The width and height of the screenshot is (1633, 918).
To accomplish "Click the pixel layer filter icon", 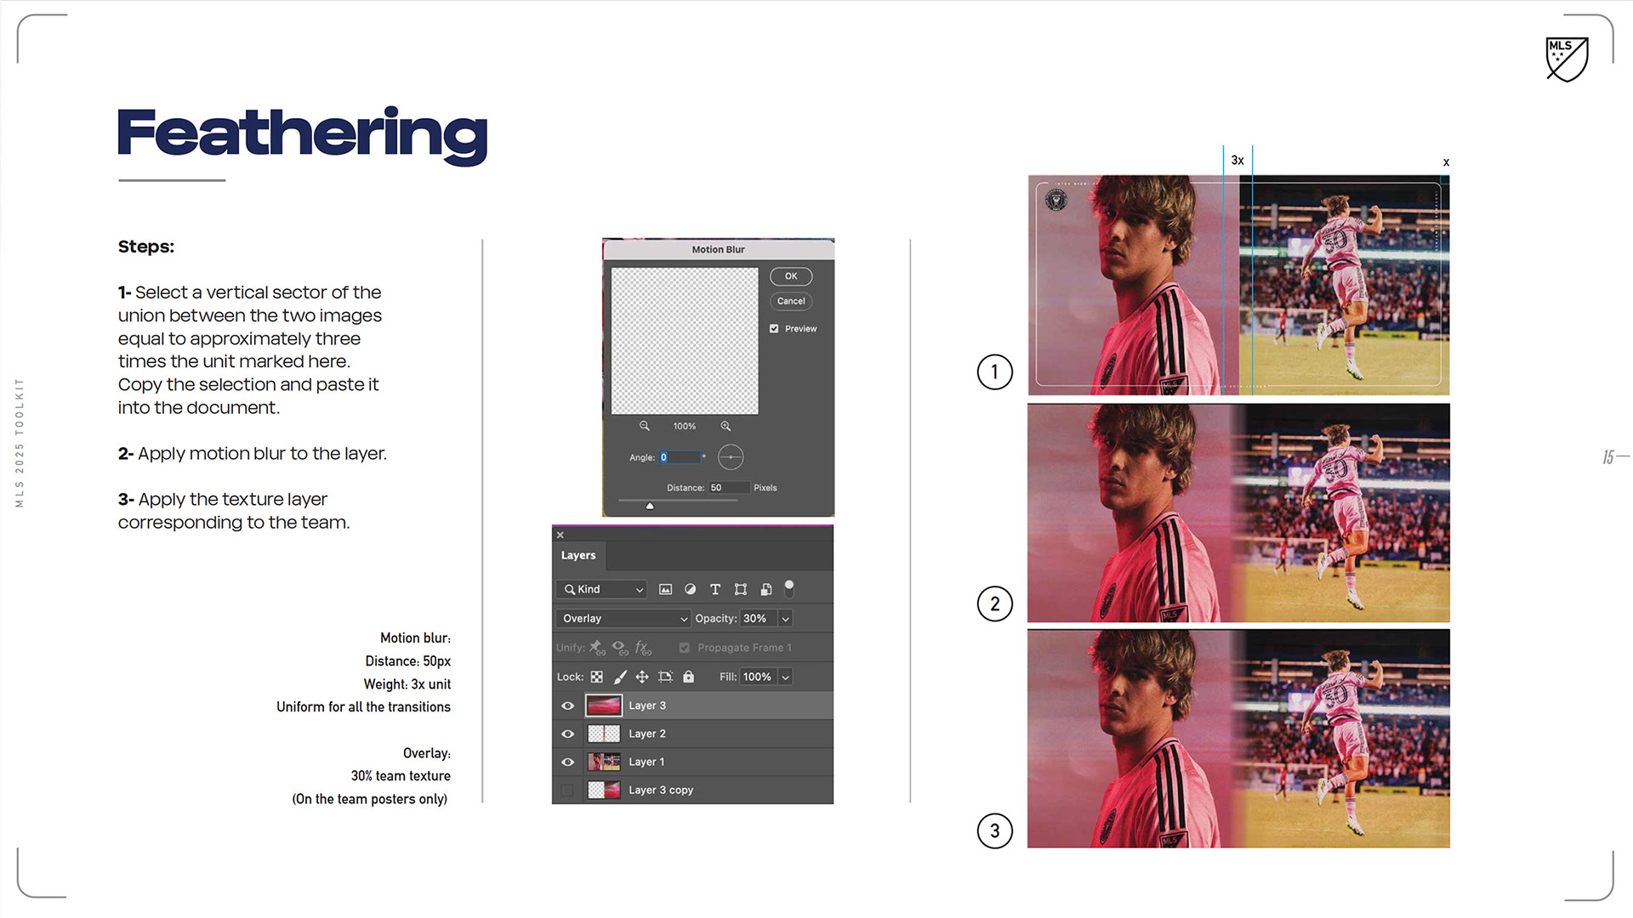I will click(x=665, y=589).
